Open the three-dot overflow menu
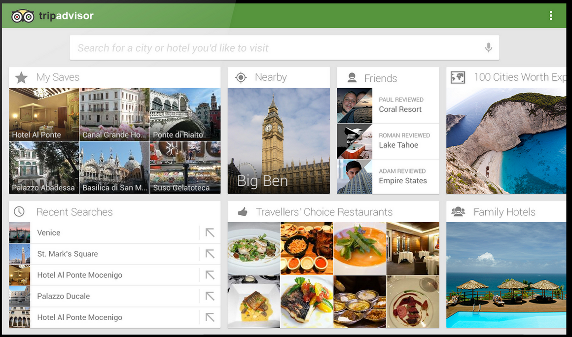Image resolution: width=572 pixels, height=337 pixels. pos(551,15)
